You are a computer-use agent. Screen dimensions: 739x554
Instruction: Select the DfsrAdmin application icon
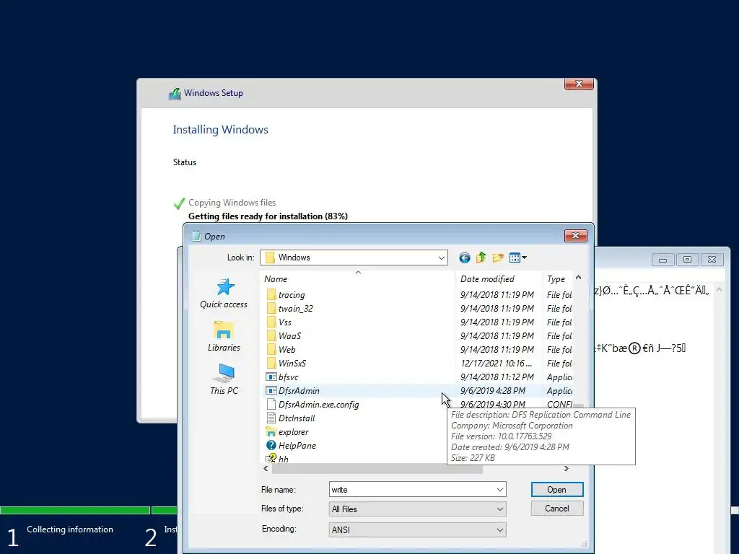tap(271, 390)
